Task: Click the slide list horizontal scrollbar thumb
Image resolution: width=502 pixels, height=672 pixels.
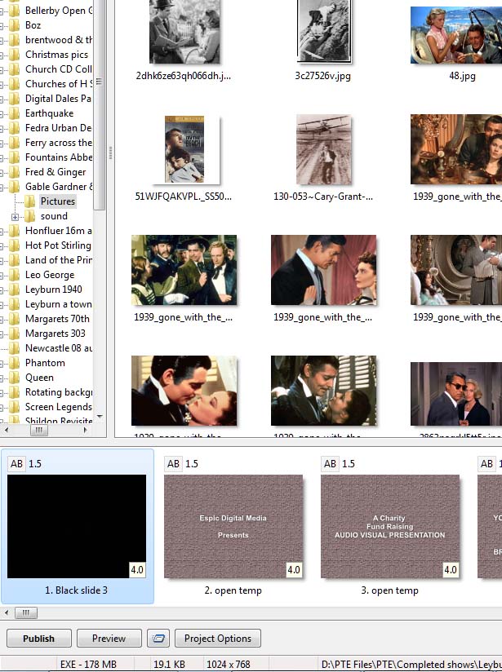Action: (26, 612)
